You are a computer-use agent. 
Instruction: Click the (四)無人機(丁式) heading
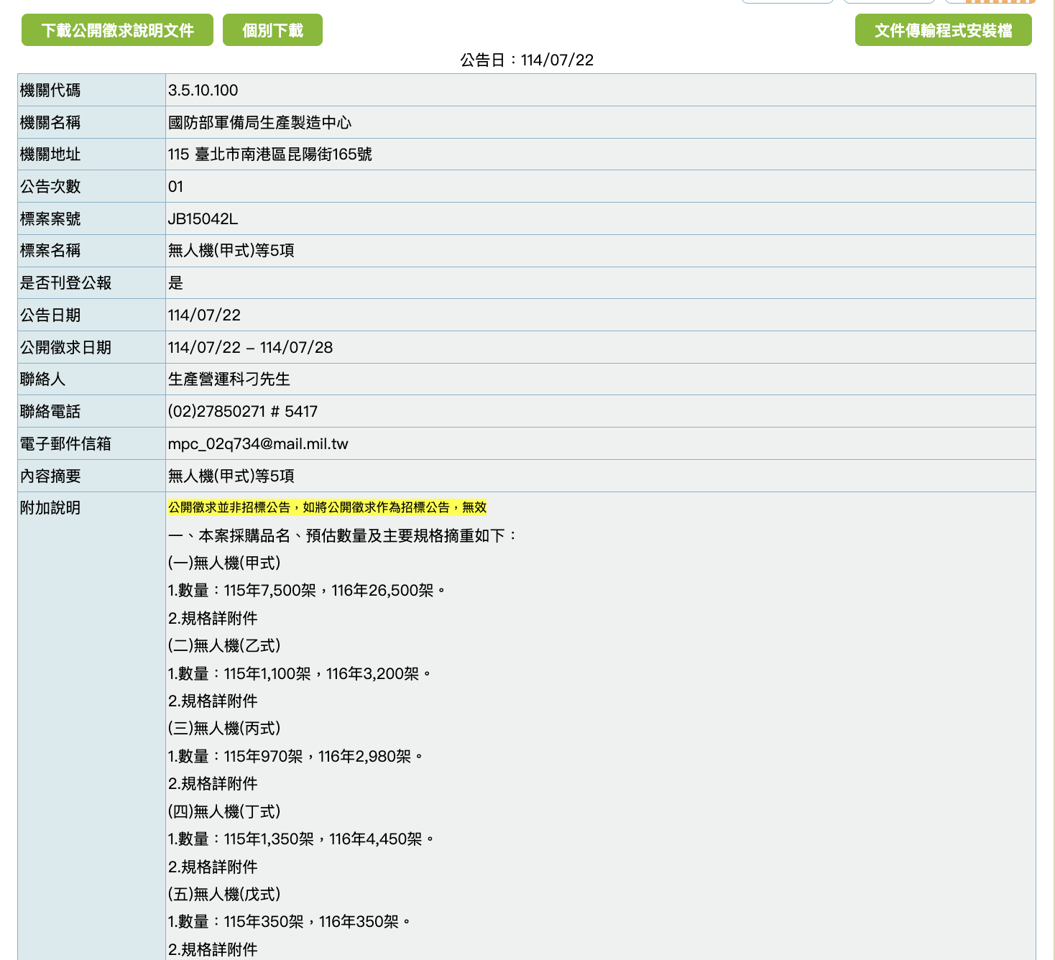point(224,812)
